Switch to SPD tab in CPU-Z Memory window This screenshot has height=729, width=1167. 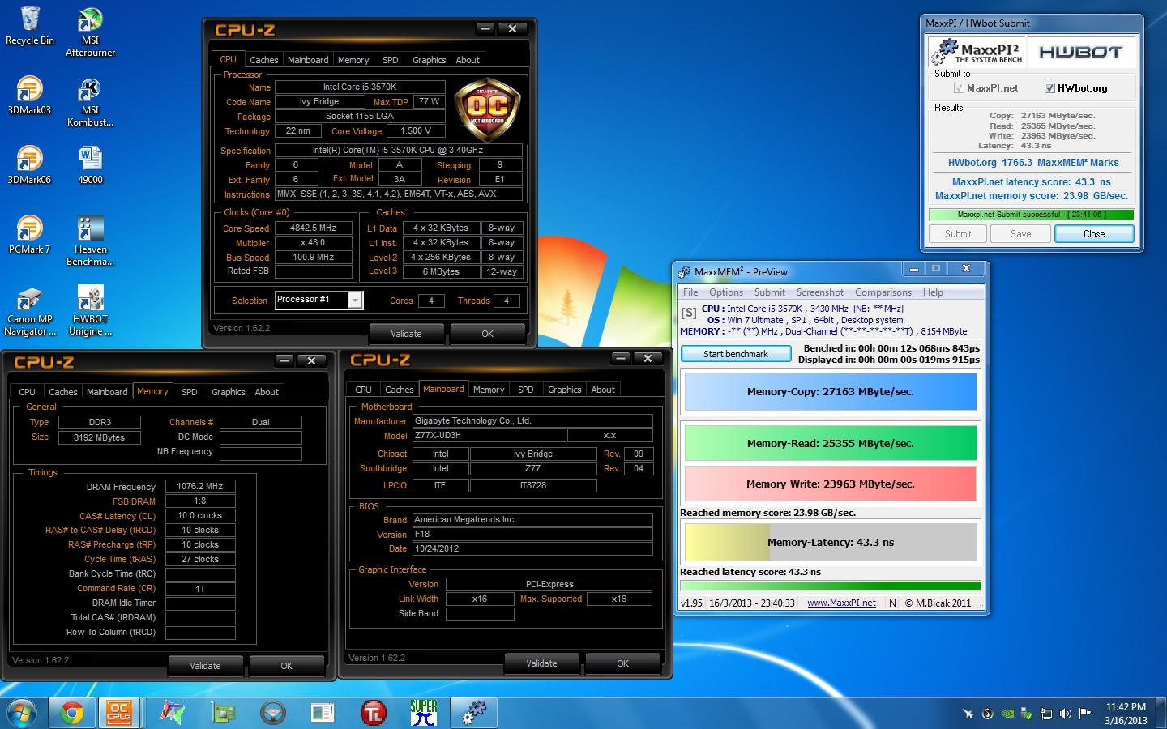[x=189, y=392]
